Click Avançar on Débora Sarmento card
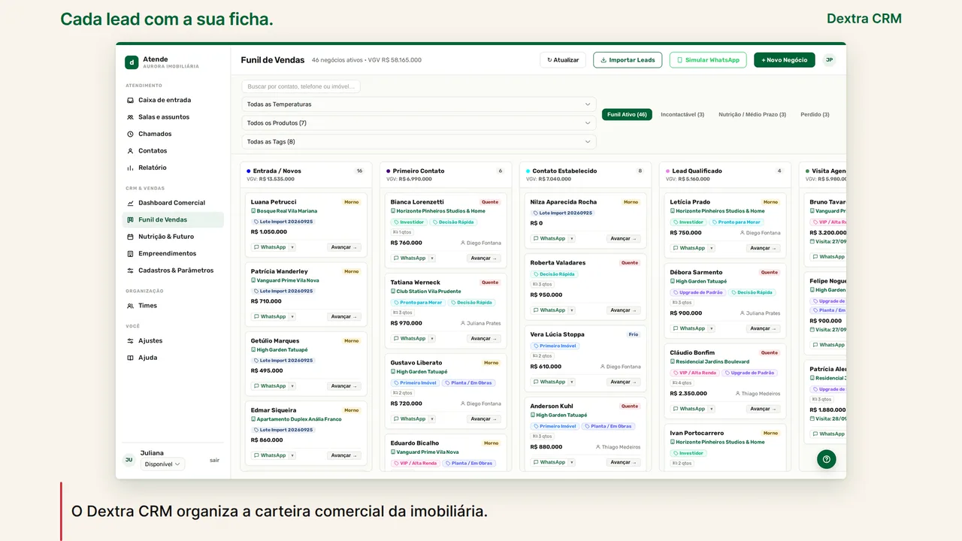Viewport: 962px width, 541px height. point(764,328)
